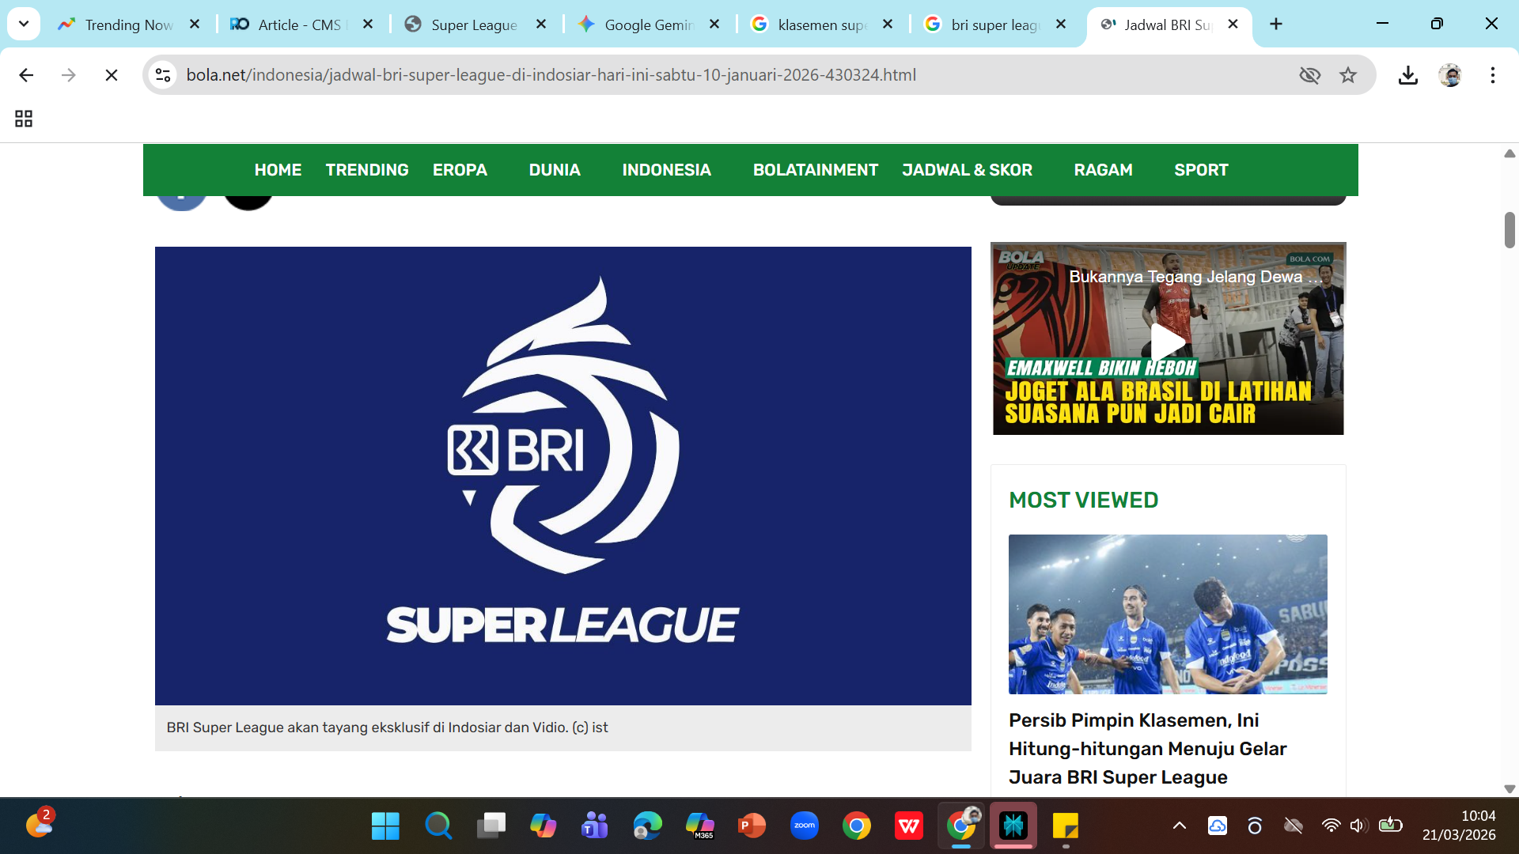Open a new browser tab
The width and height of the screenshot is (1519, 854).
(x=1276, y=25)
